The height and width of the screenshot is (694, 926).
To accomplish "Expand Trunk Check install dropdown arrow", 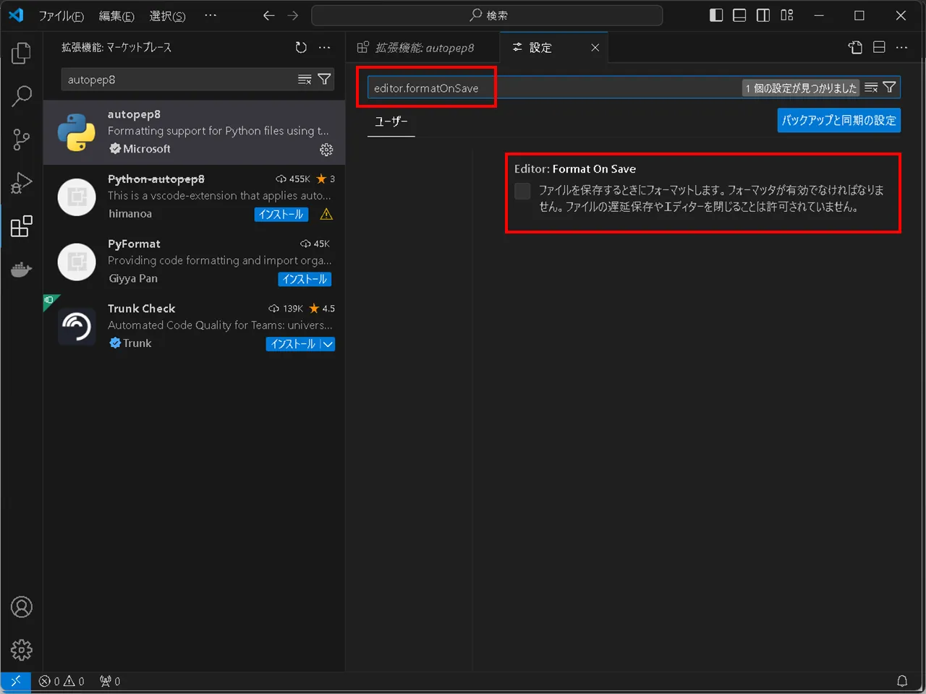I will pyautogui.click(x=328, y=344).
